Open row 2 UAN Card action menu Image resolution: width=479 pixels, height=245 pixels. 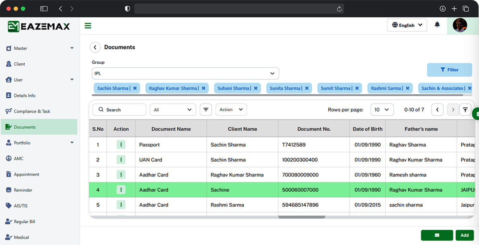[121, 160]
